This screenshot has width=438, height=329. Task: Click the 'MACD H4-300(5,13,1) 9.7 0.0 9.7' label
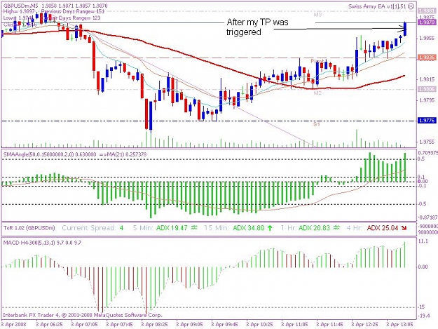pyautogui.click(x=42, y=243)
